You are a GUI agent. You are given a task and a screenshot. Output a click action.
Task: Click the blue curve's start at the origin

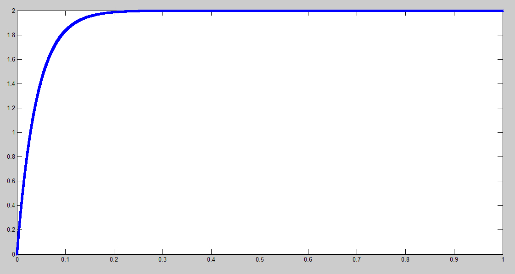[17, 253]
